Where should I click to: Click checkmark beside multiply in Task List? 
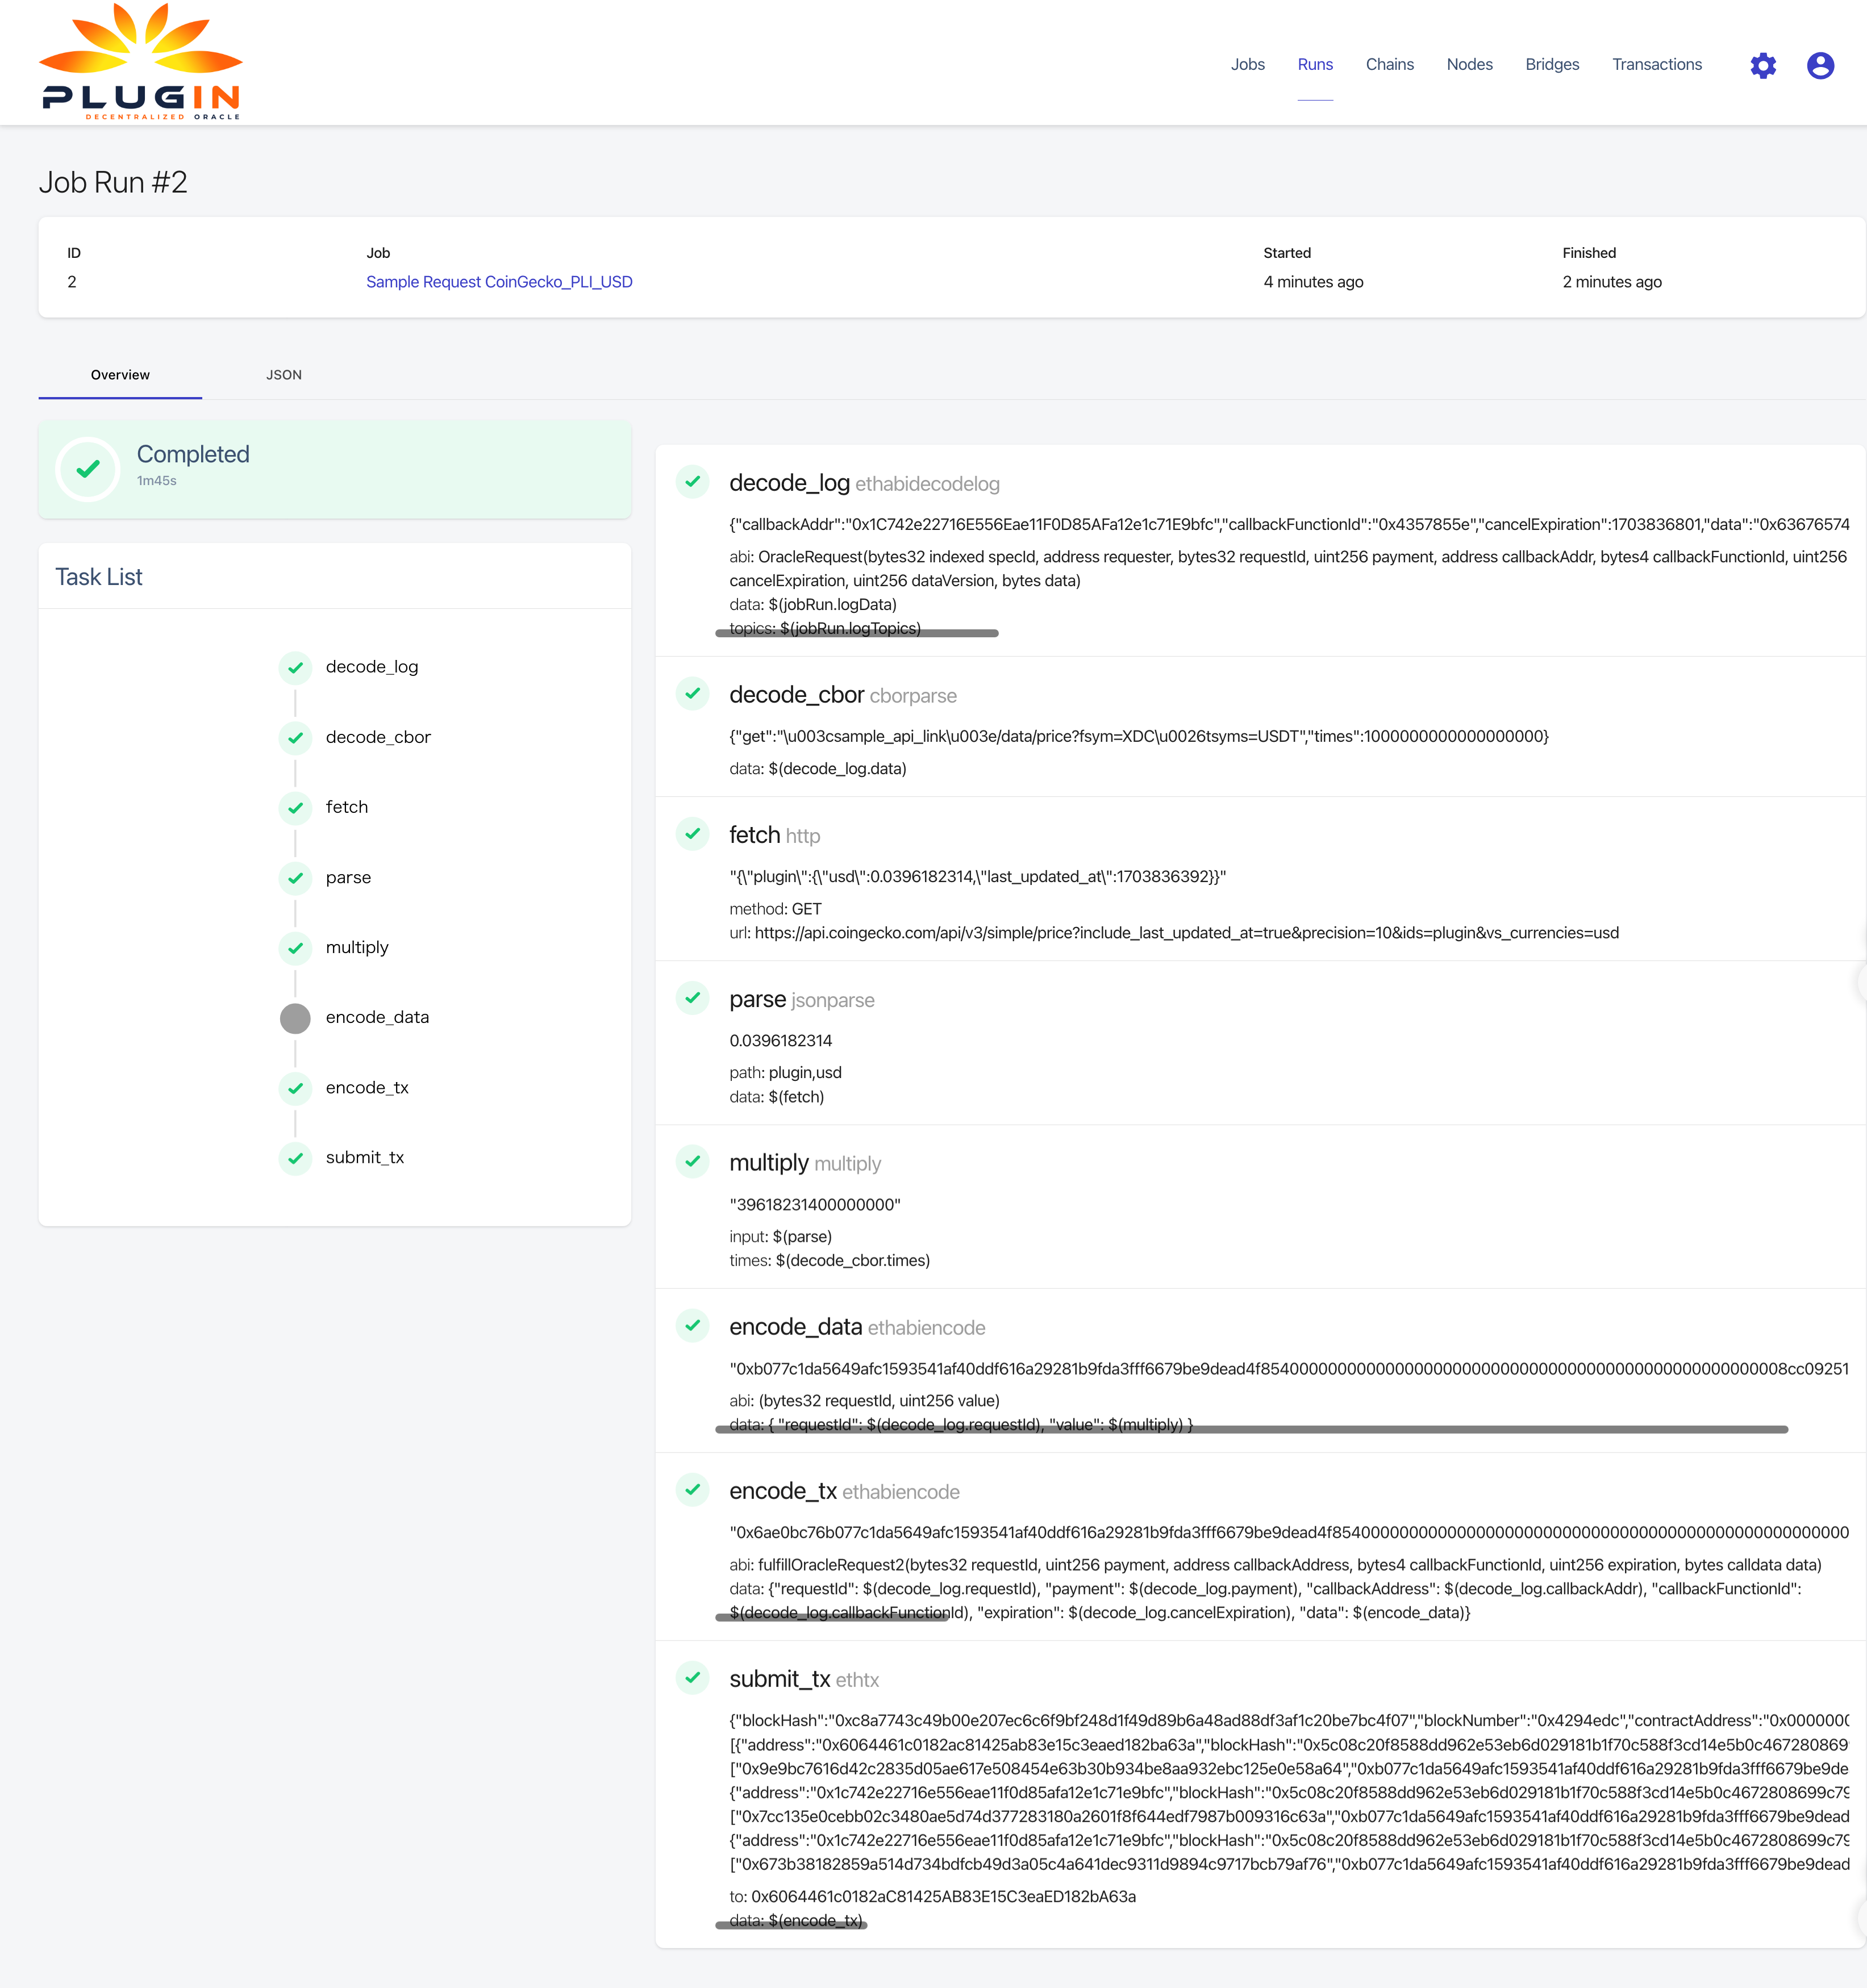(295, 948)
